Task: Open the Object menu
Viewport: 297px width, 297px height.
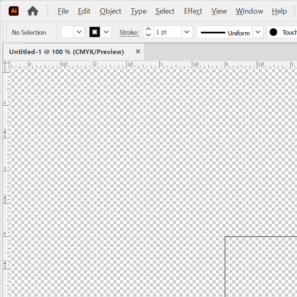Action: 111,11
